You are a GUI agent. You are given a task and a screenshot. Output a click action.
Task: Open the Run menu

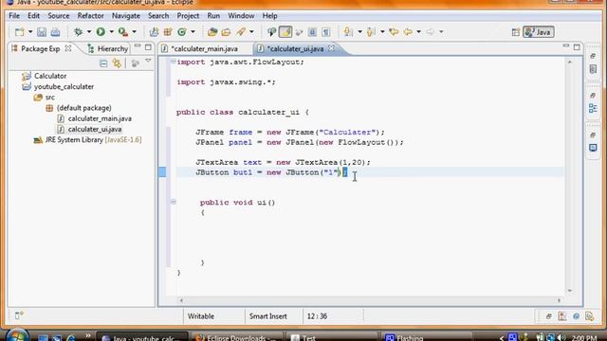click(213, 16)
